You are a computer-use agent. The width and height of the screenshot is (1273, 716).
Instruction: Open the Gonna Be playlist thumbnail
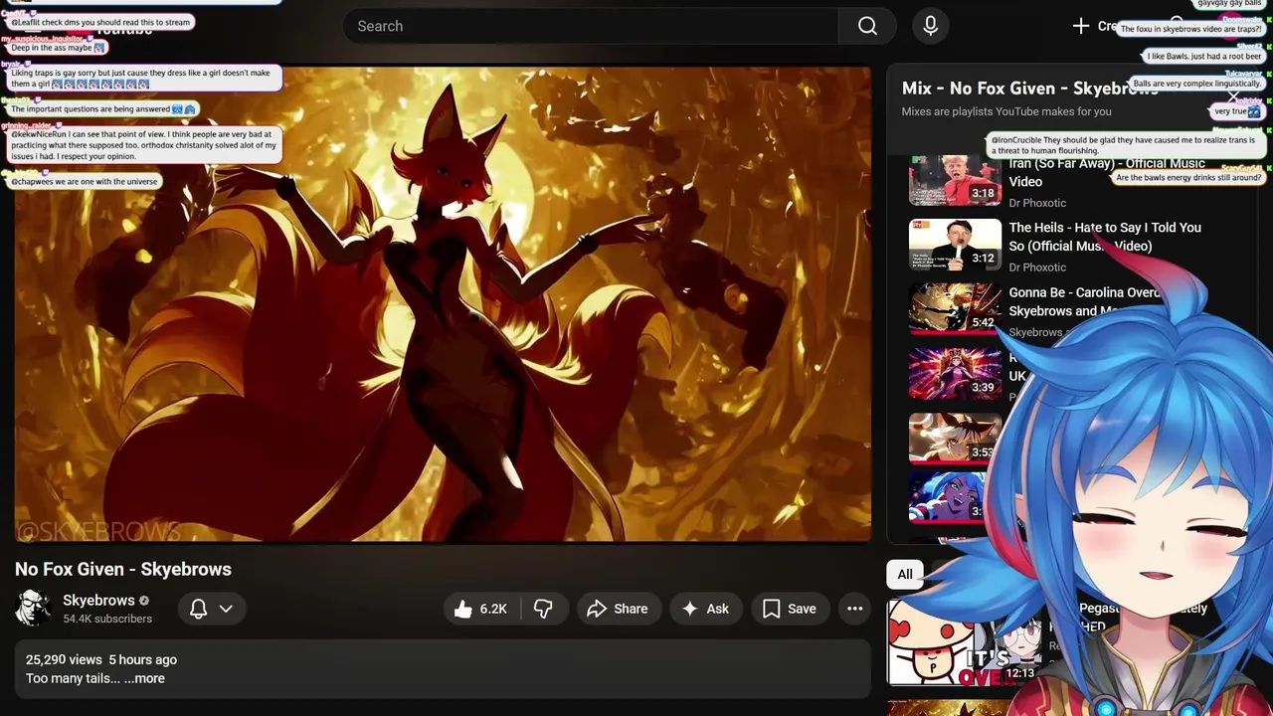tap(955, 309)
